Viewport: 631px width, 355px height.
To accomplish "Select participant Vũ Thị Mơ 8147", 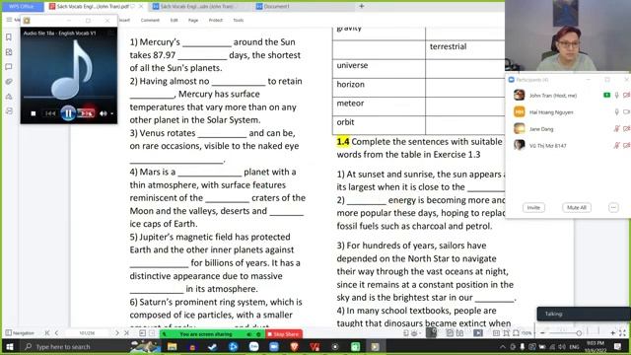I will click(568, 145).
